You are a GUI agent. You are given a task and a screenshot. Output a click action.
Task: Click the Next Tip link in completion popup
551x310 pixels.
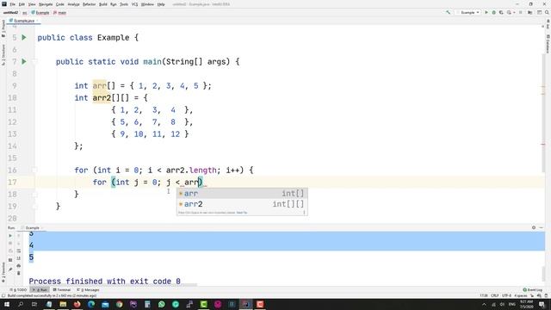click(242, 213)
